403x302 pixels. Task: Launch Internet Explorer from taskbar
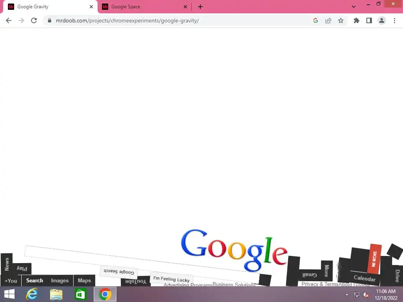pos(32,294)
